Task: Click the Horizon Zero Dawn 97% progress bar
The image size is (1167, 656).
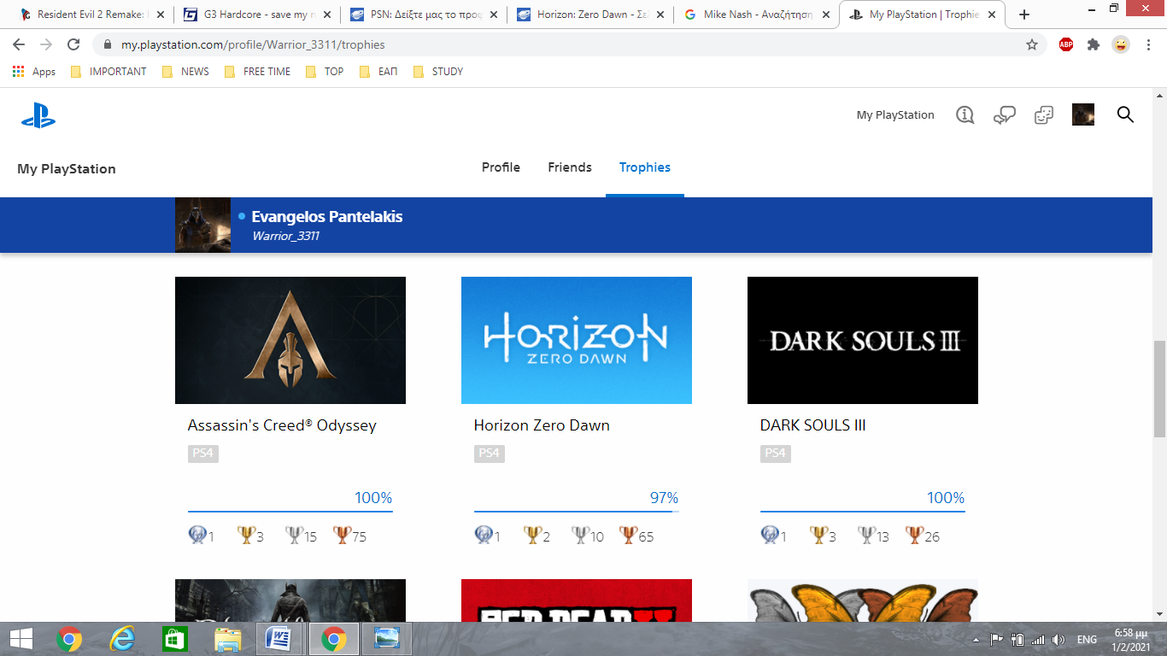Action: point(577,512)
